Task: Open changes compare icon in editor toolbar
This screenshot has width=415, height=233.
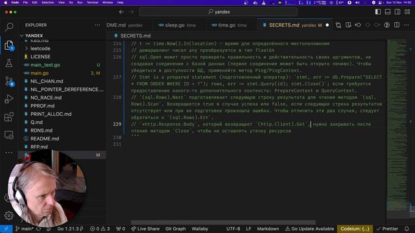Action: (x=338, y=25)
